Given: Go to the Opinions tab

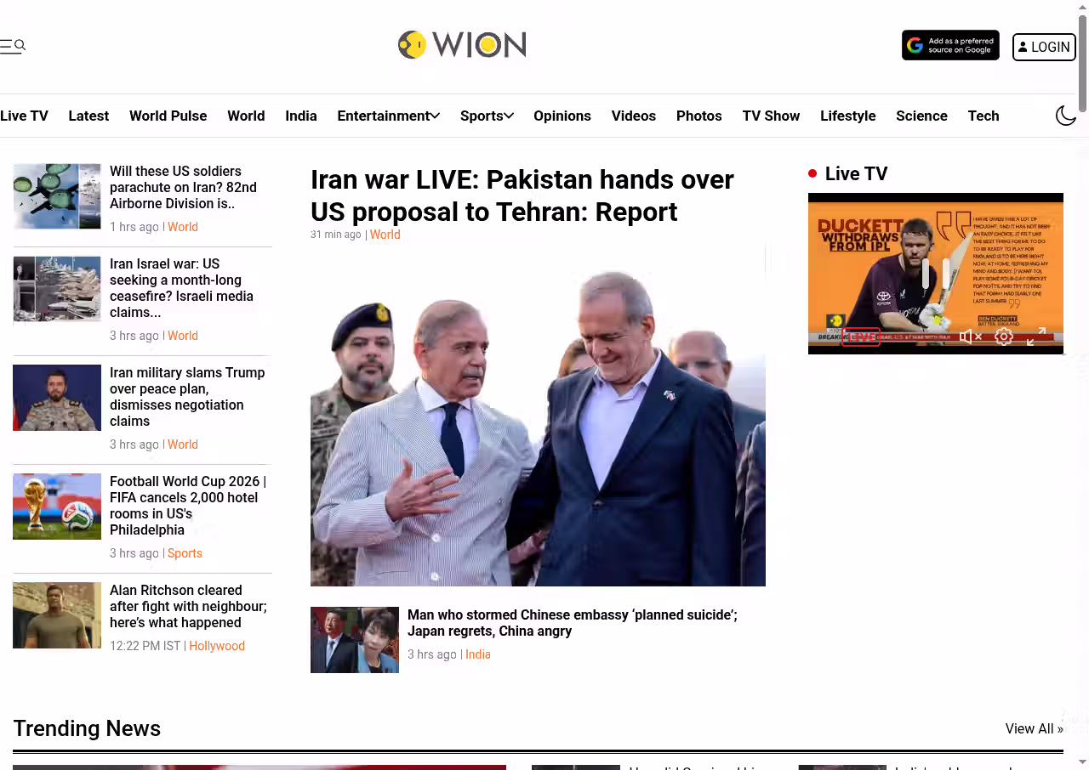Looking at the screenshot, I should pos(562,116).
